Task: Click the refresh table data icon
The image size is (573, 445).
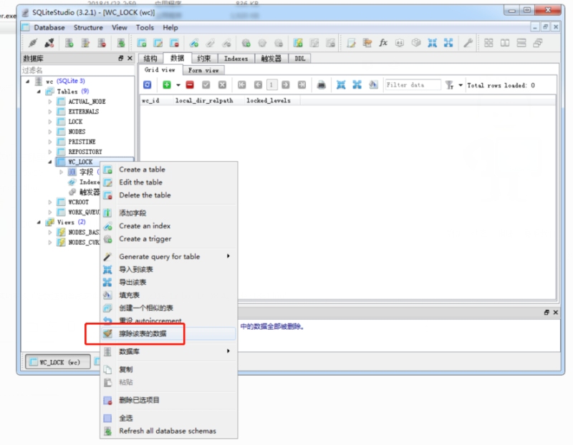Action: (x=147, y=85)
